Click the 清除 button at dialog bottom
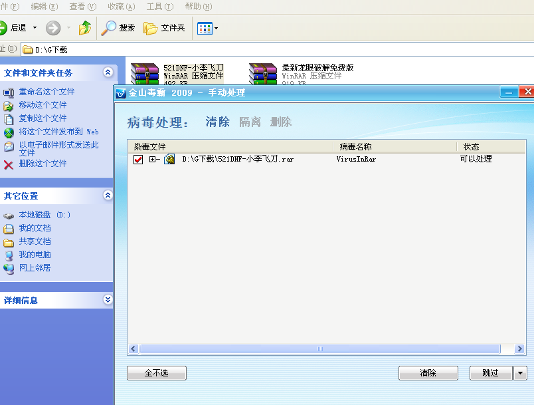Screen dimensions: 534x405 pos(428,373)
